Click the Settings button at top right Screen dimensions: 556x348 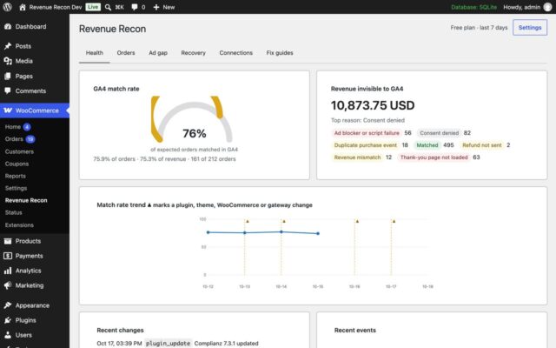[x=530, y=28]
